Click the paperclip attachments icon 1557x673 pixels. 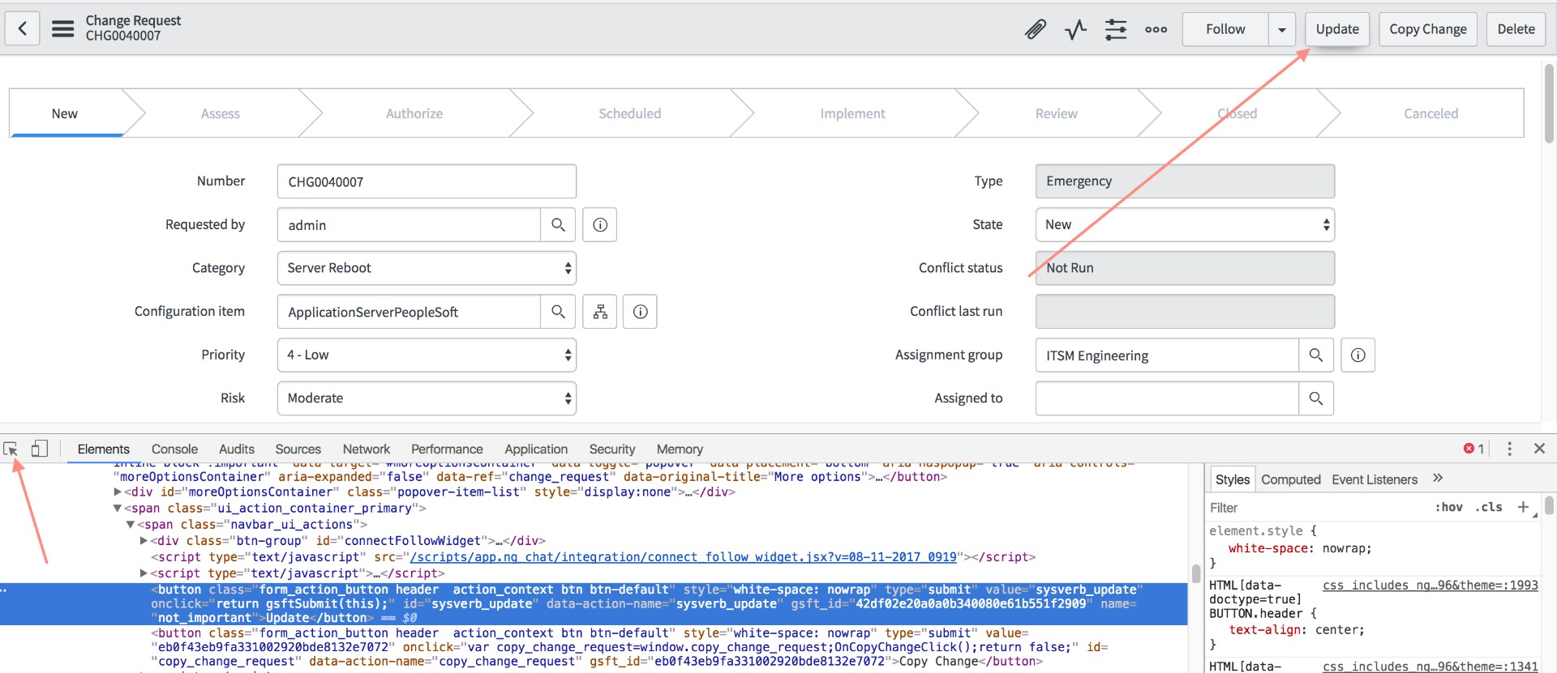(1036, 30)
